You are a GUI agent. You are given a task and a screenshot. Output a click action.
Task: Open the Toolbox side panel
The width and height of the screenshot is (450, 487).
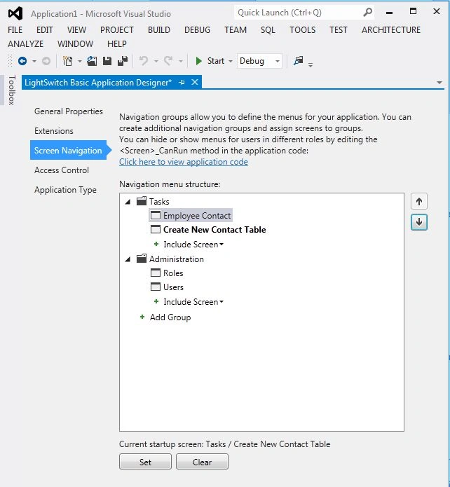coord(11,90)
